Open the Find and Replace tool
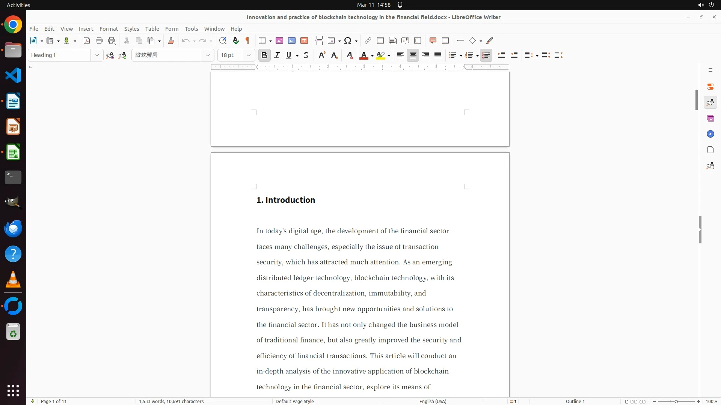The width and height of the screenshot is (721, 405). (x=223, y=40)
